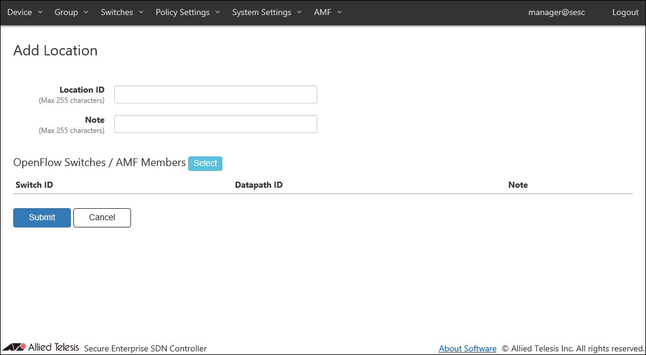Screen dimensions: 646x355
Task: Click the Allied Telesis logo in the footer
Action: (x=41, y=347)
